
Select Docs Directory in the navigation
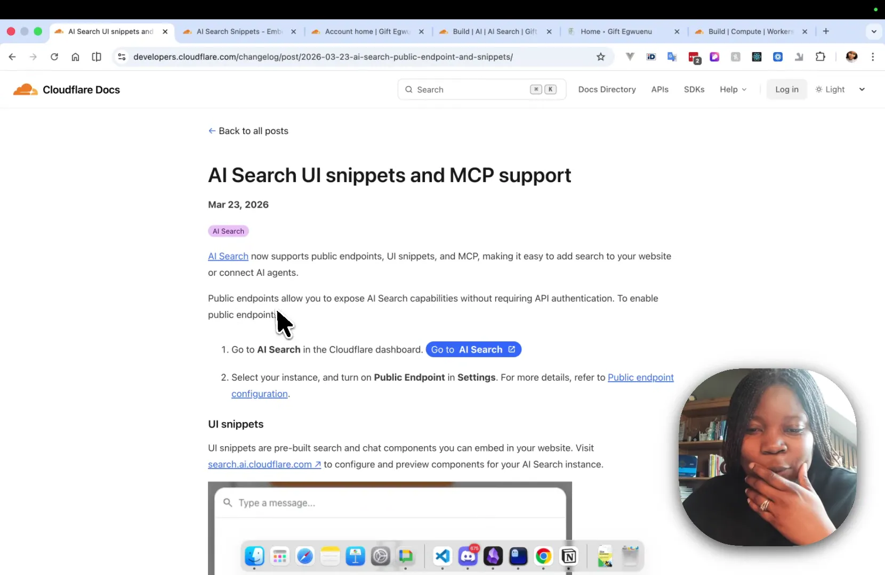pyautogui.click(x=607, y=89)
